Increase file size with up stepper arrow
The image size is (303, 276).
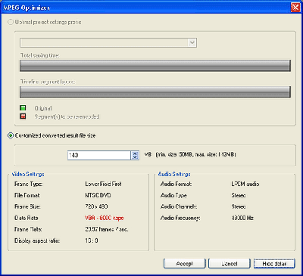click(135, 154)
